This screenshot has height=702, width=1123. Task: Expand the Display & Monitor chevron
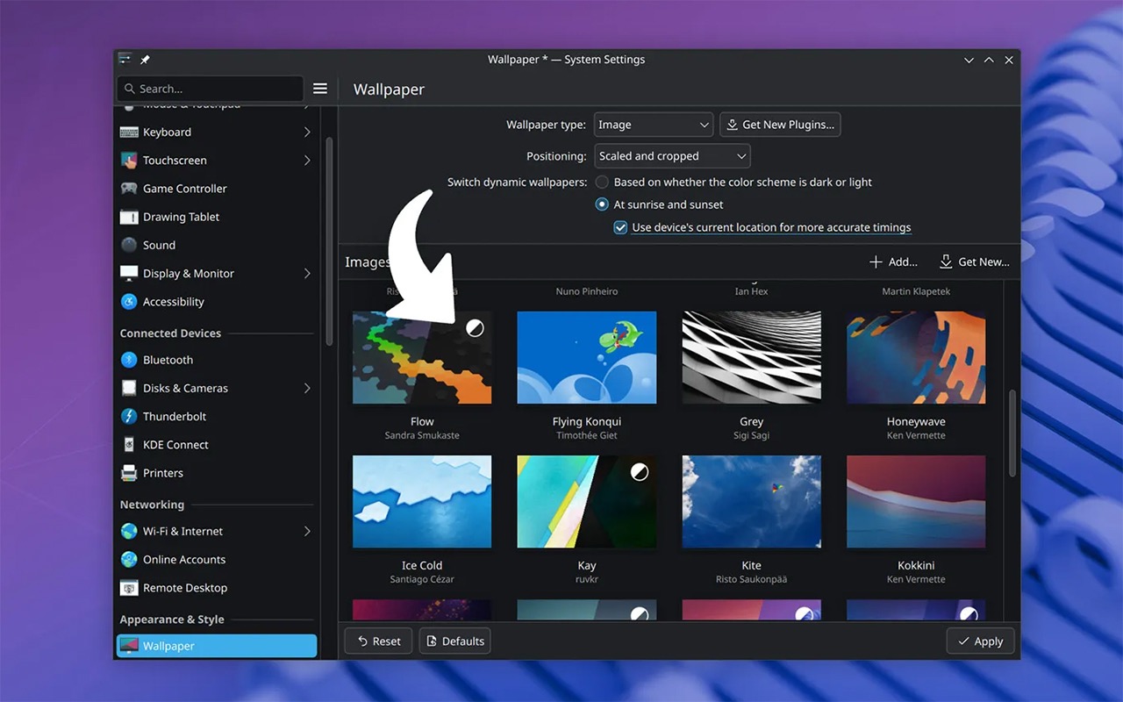[307, 273]
